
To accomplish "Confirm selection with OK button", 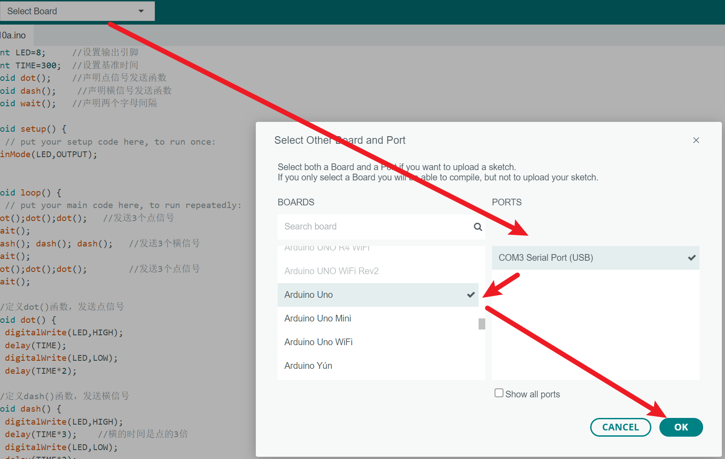I will 681,427.
